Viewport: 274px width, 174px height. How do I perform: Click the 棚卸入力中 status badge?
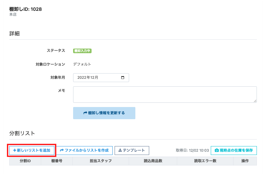(82, 51)
